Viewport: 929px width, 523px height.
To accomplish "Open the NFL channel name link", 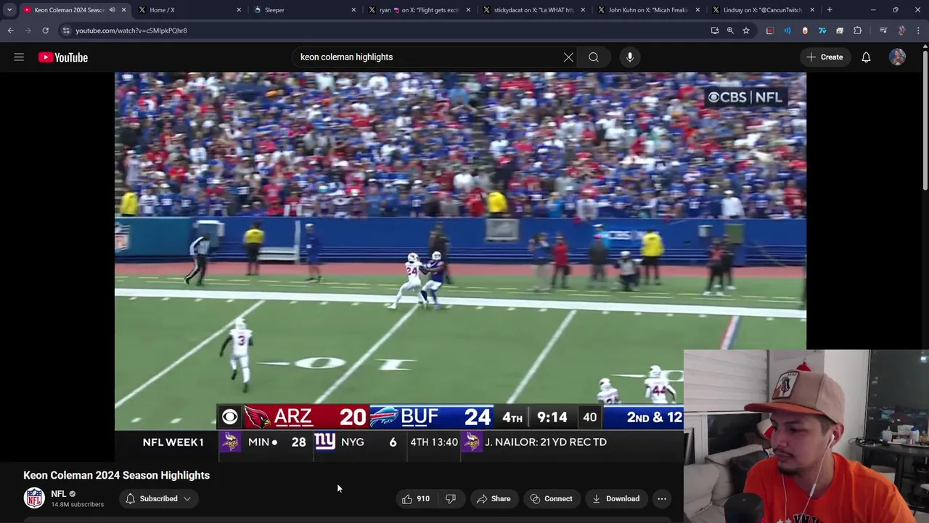I will coord(59,494).
